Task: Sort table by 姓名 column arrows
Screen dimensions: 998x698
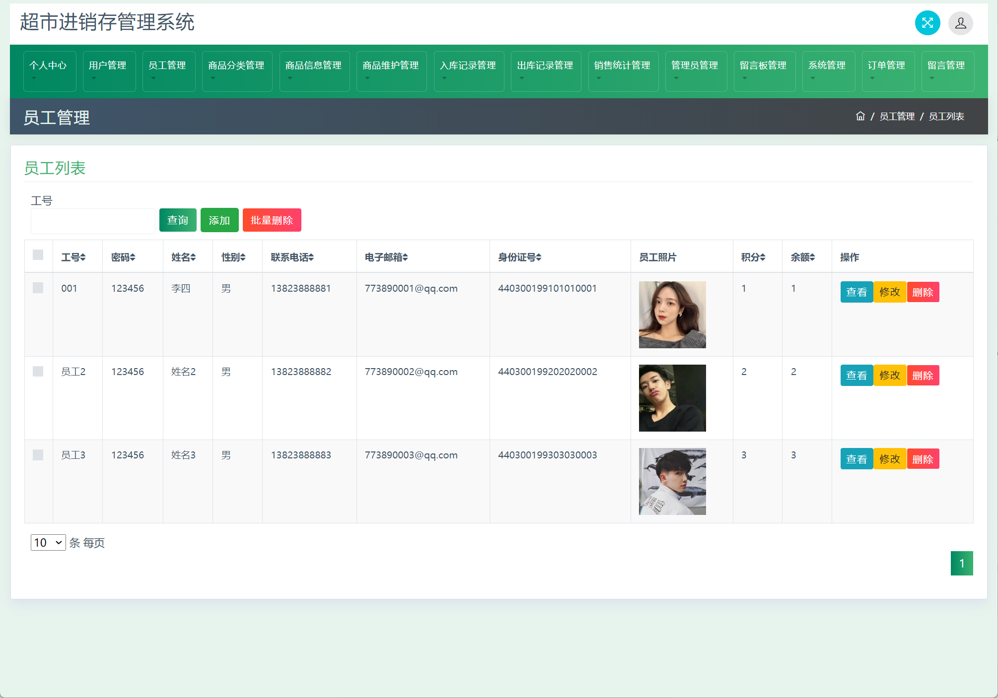Action: pyautogui.click(x=193, y=257)
